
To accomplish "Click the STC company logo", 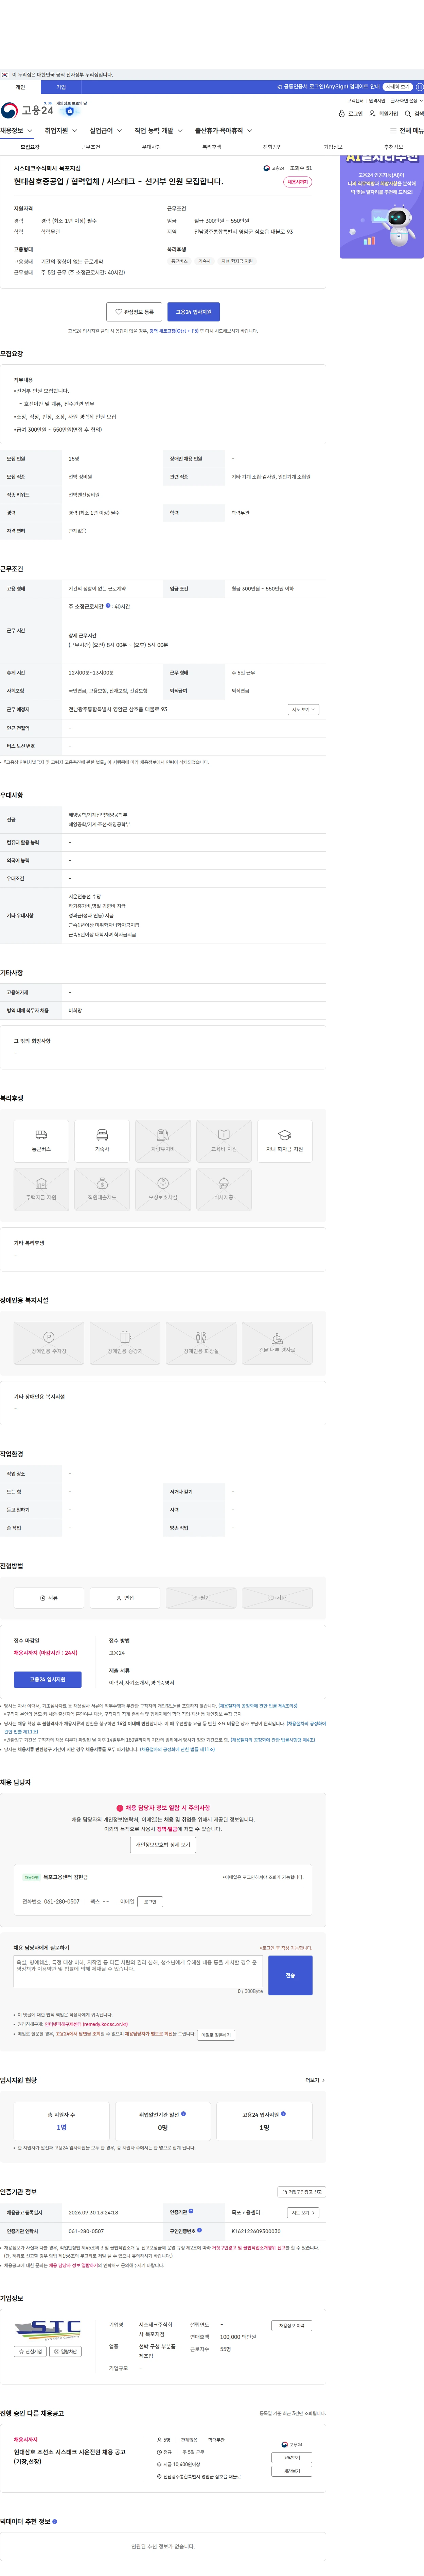I will (x=48, y=2330).
